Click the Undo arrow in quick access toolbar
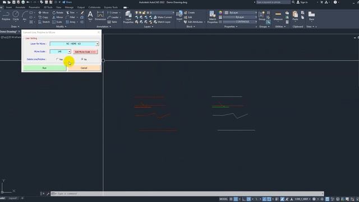The image size is (359, 202). [x=28, y=2]
